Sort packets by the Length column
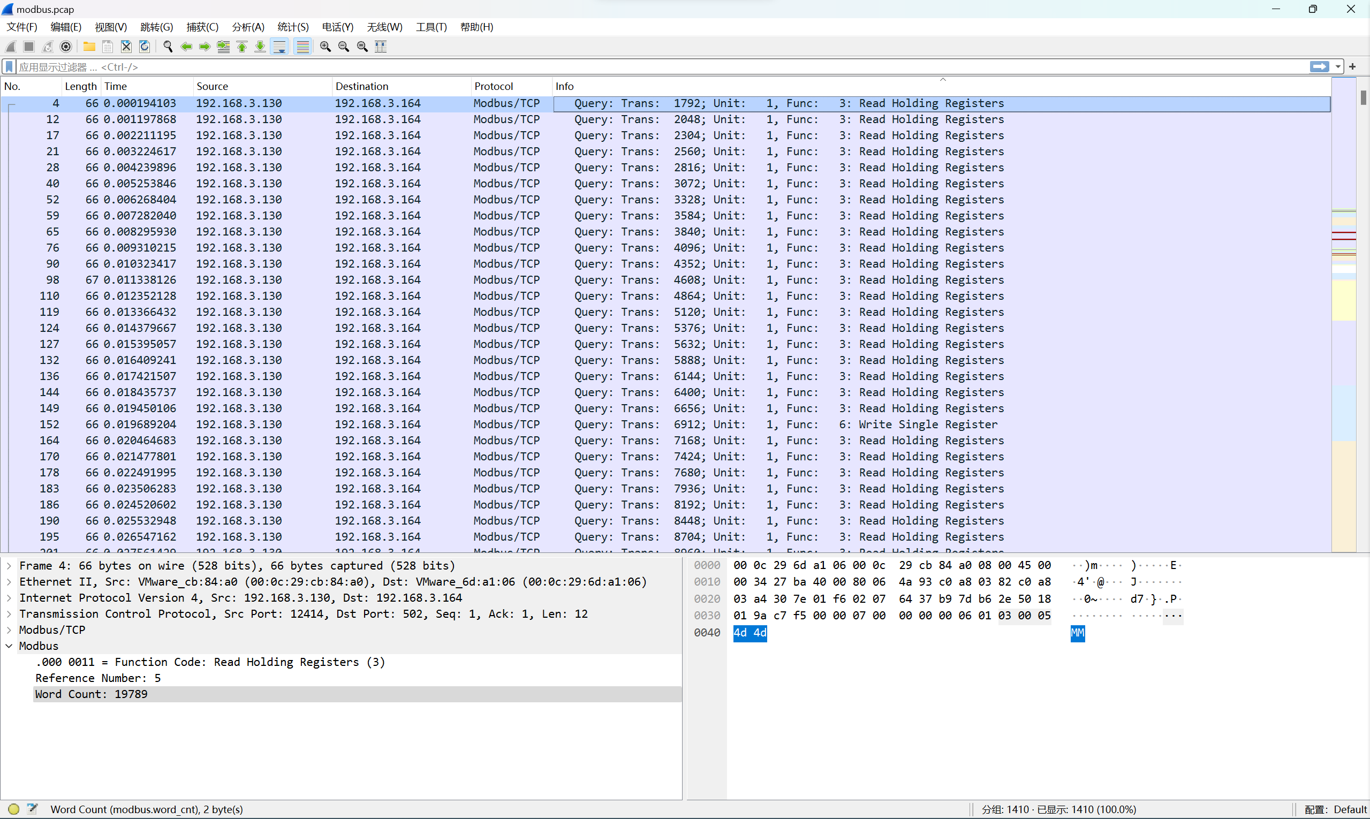This screenshot has width=1370, height=819. (81, 86)
